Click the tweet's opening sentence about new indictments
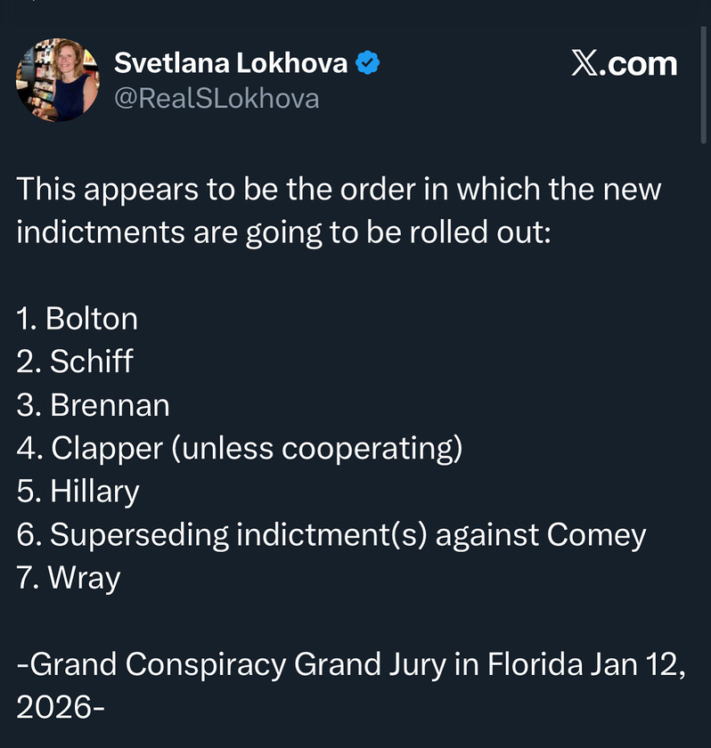The width and height of the screenshot is (711, 748). click(x=339, y=210)
